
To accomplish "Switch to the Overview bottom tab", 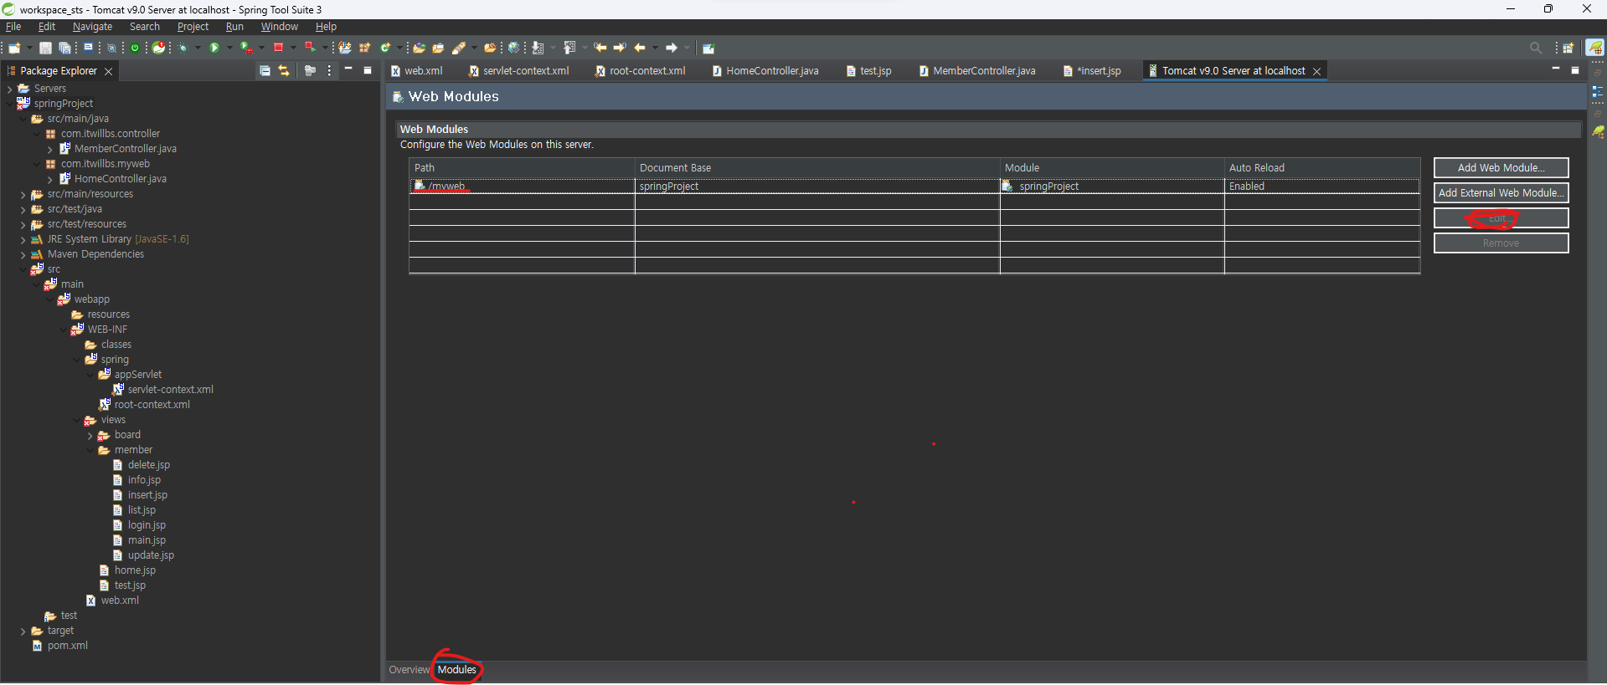I will (409, 670).
